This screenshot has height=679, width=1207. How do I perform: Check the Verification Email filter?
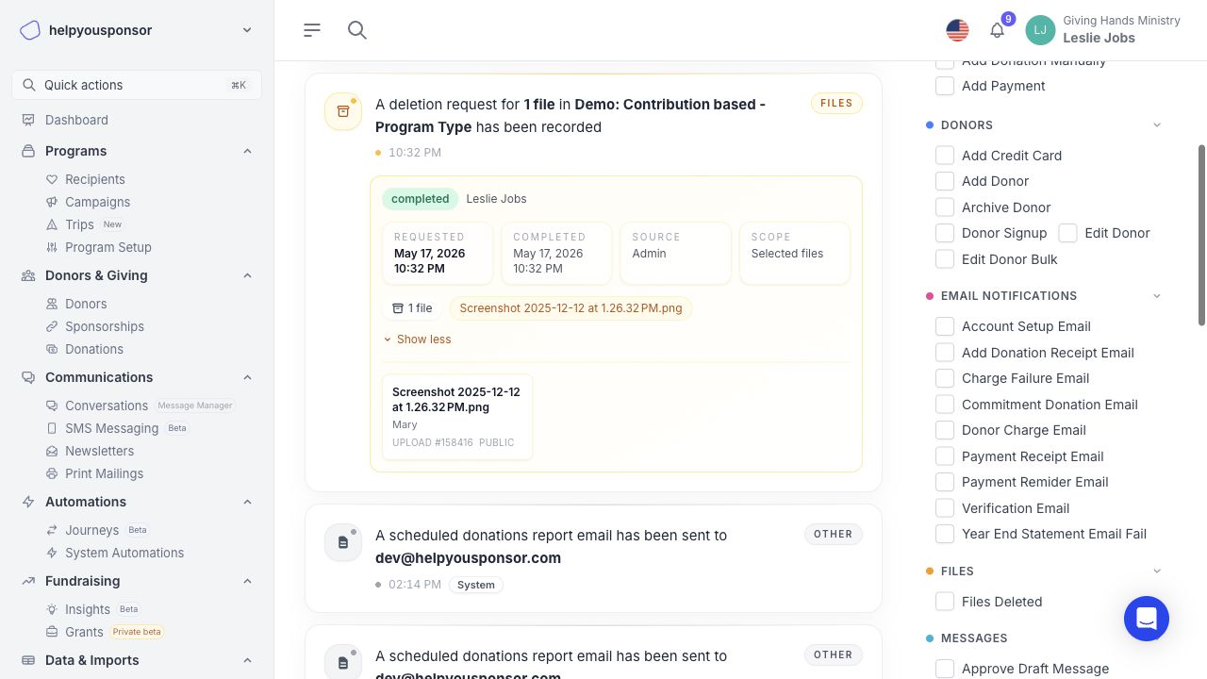pos(945,508)
